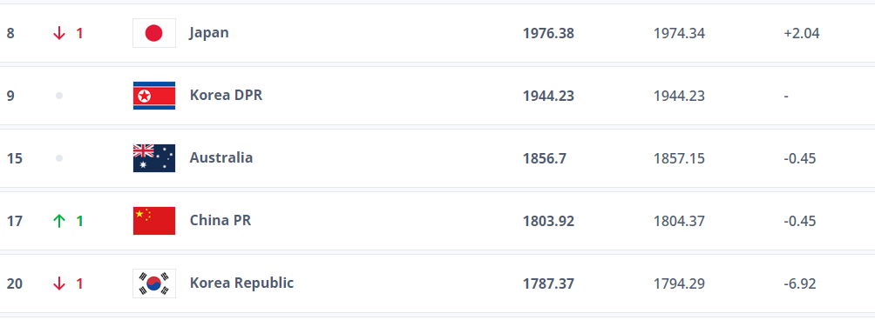Click the Korea DPR flag icon
The image size is (875, 320).
click(x=154, y=96)
